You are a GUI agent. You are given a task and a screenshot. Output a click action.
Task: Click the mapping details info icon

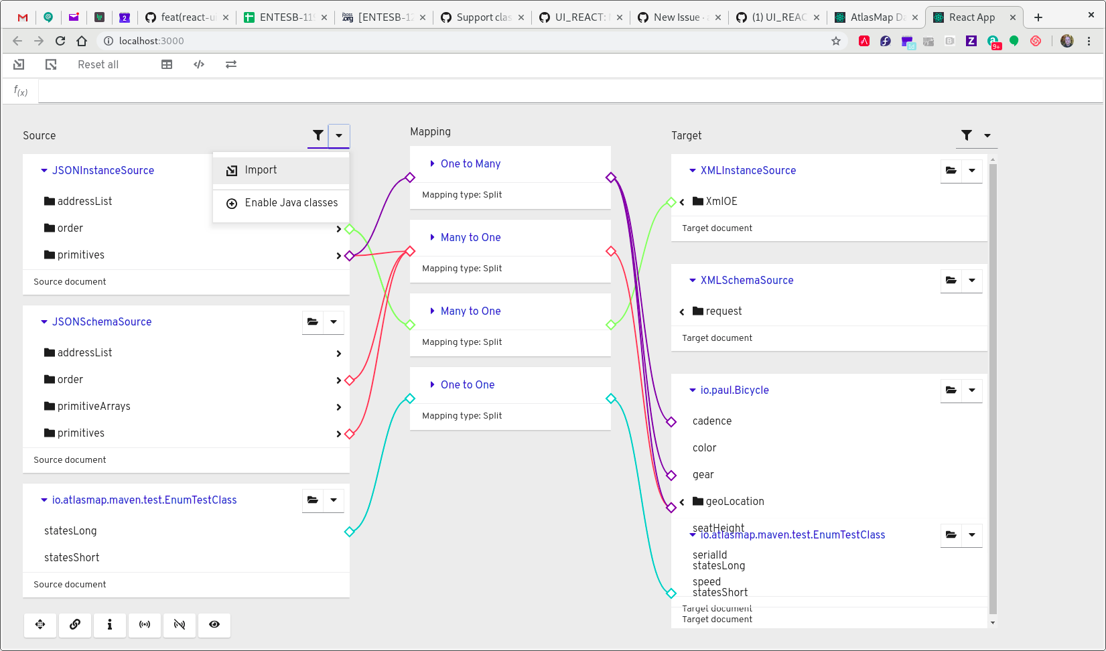click(x=109, y=625)
